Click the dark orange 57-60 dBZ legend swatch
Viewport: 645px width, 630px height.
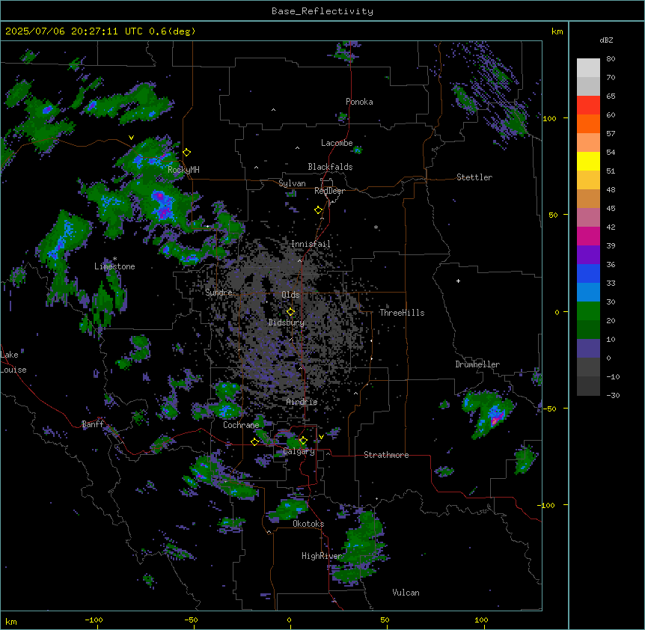tap(588, 124)
